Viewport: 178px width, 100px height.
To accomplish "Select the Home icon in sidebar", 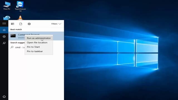I will [4, 30].
